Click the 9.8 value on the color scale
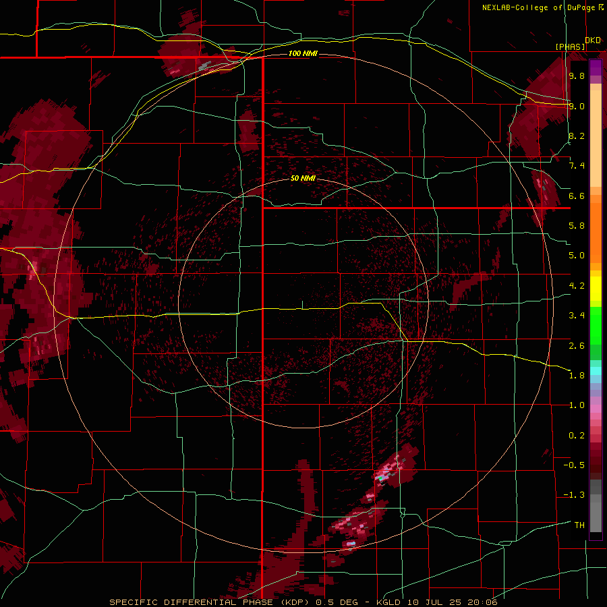 click(577, 76)
